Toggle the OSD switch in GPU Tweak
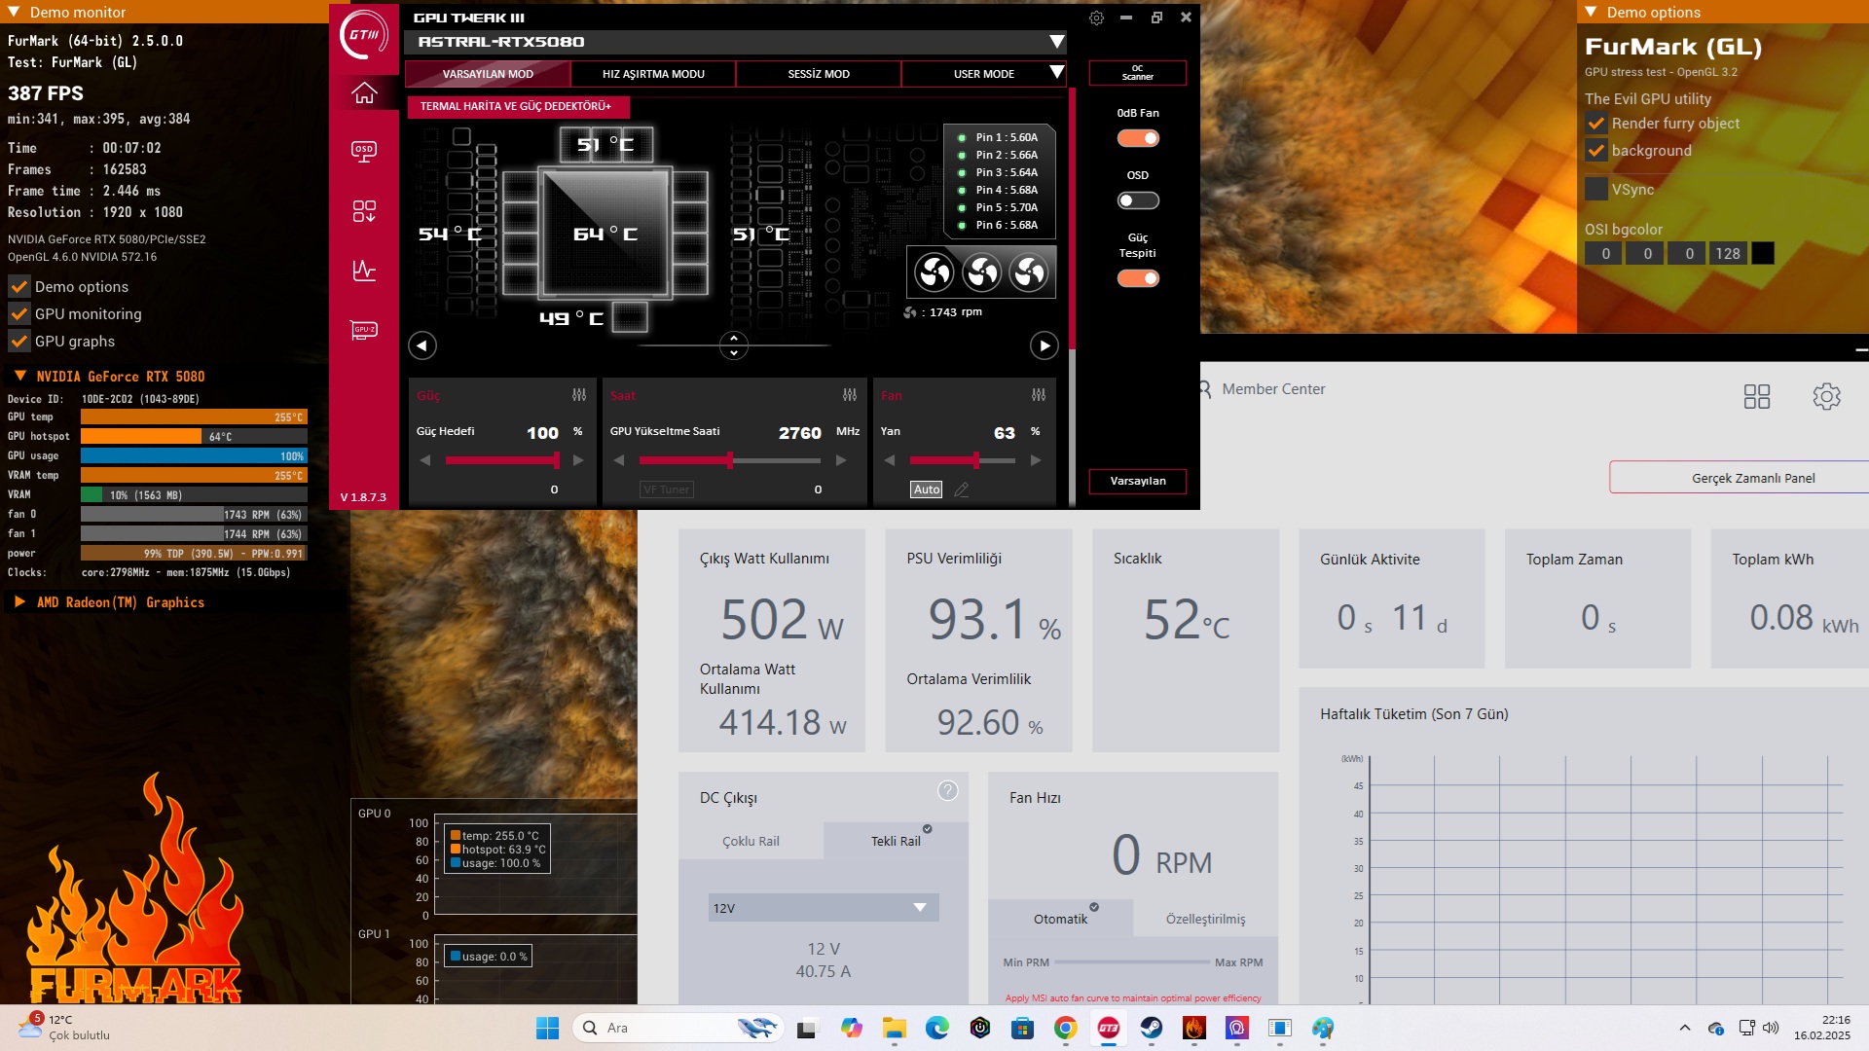 click(x=1138, y=200)
